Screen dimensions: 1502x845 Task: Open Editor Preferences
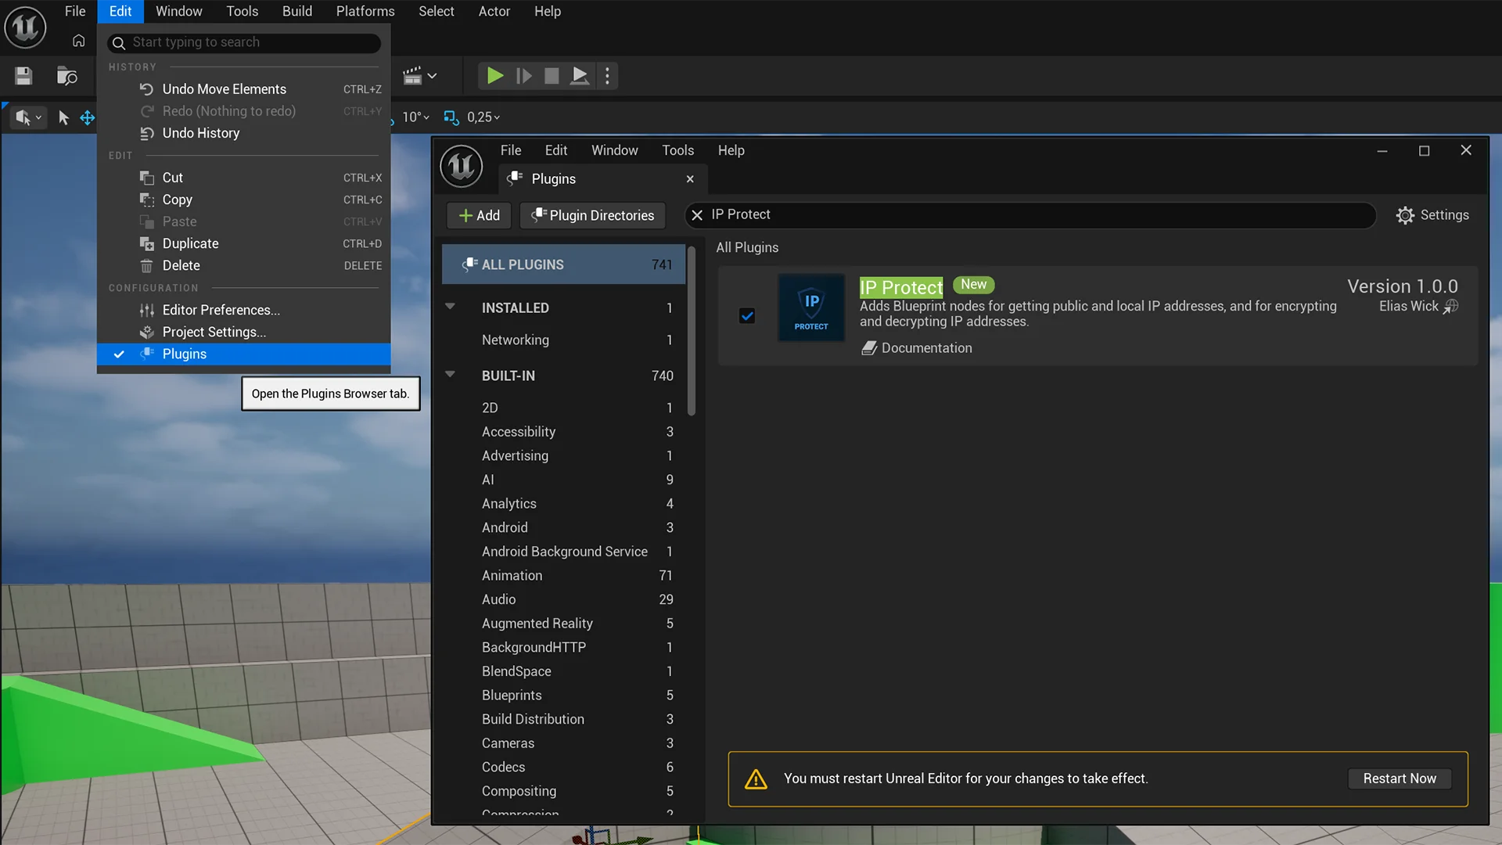[x=244, y=310]
